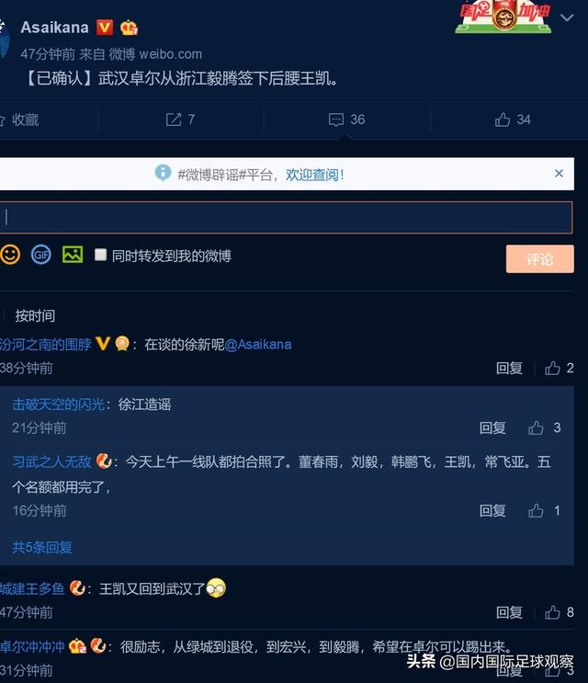Viewport: 588px width, 683px height.
Task: Tick the 同时转发到我的微博 checkbox
Action: (x=100, y=255)
